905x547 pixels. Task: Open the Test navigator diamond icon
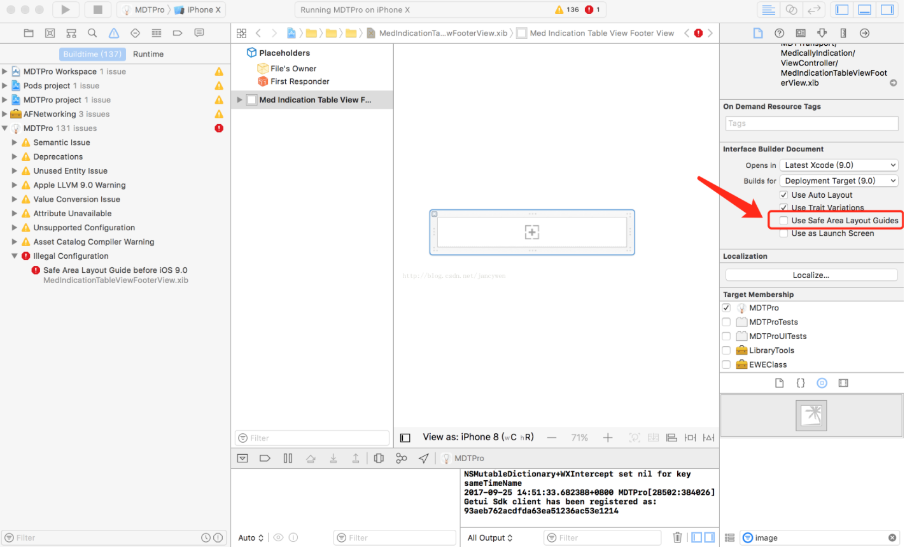point(135,33)
